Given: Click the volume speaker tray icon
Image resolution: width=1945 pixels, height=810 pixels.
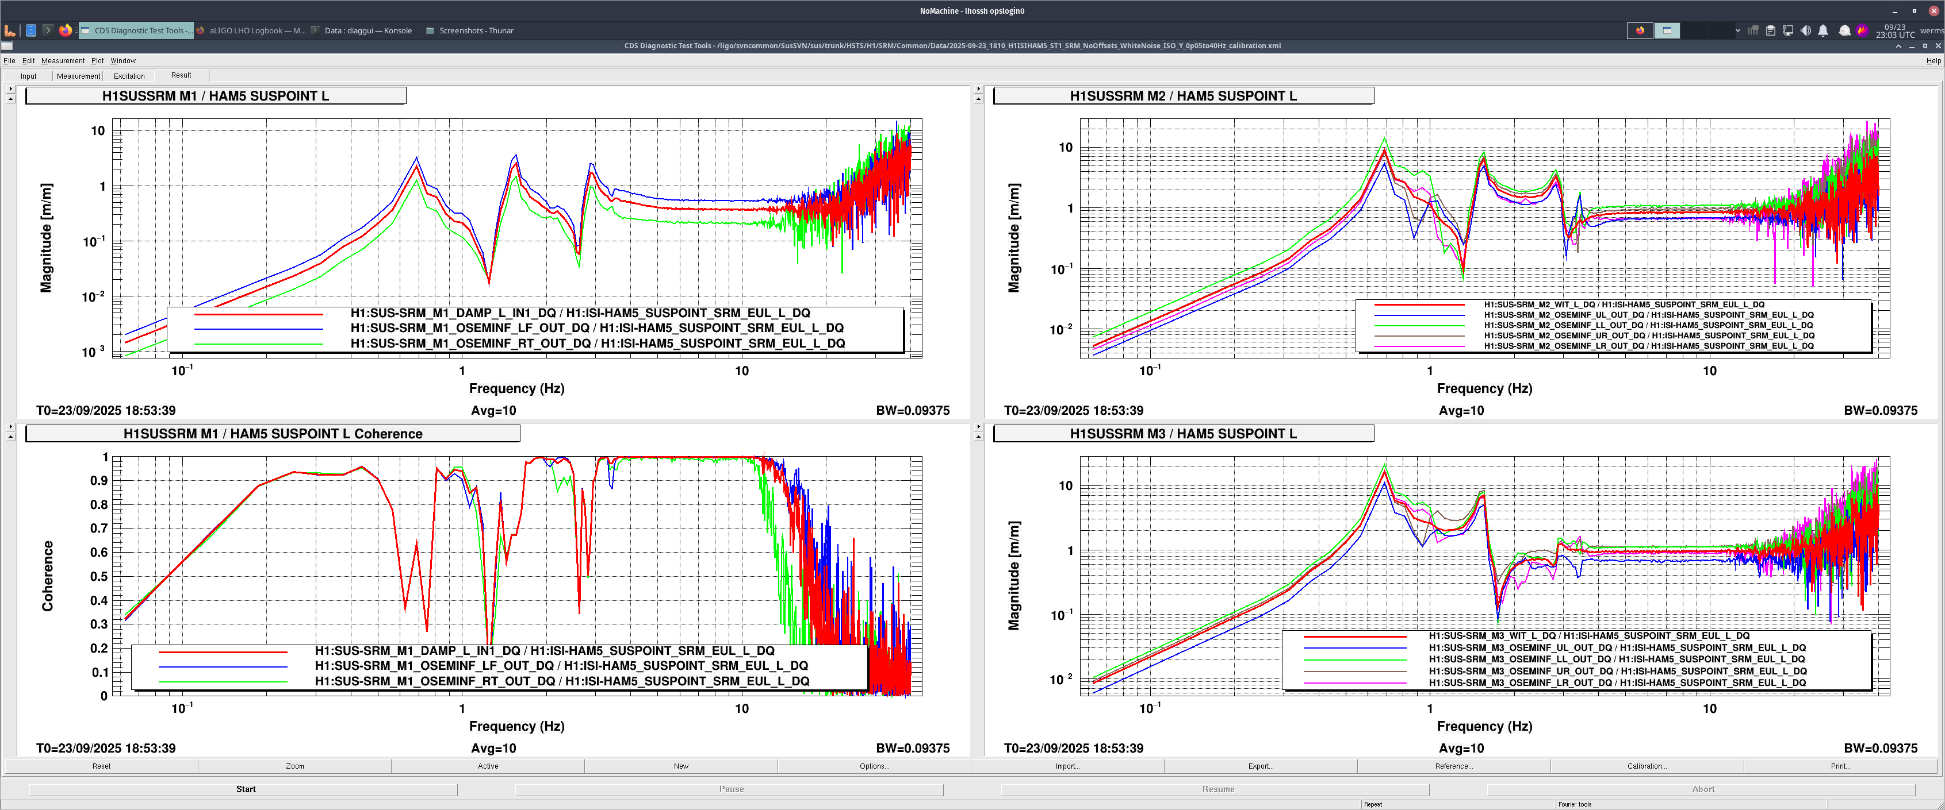Looking at the screenshot, I should point(1805,30).
